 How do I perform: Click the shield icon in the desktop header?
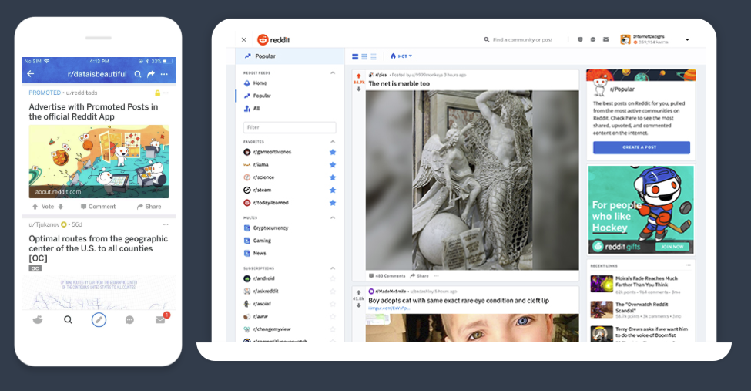click(580, 40)
